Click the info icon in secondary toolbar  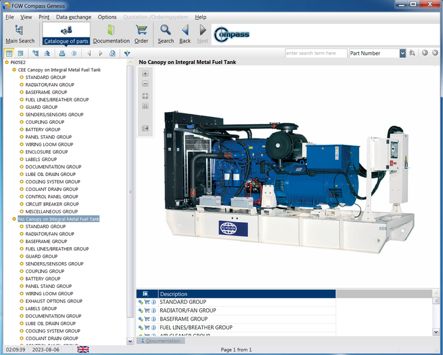pos(74,53)
